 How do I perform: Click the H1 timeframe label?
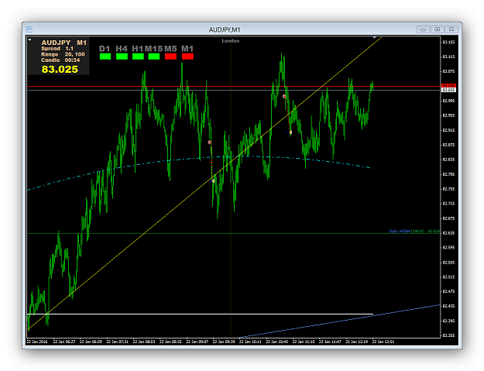138,49
